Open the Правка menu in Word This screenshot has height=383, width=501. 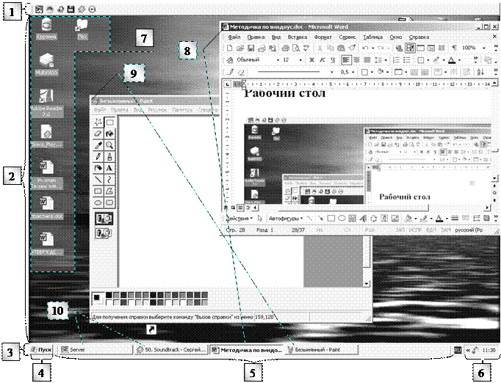(256, 37)
